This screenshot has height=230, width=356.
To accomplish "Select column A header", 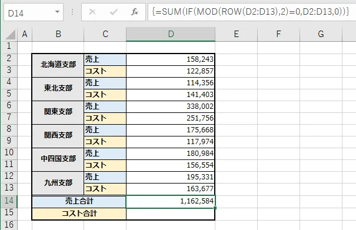I will (x=25, y=34).
